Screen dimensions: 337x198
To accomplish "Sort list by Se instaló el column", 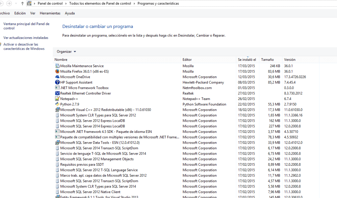I will (247, 60).
